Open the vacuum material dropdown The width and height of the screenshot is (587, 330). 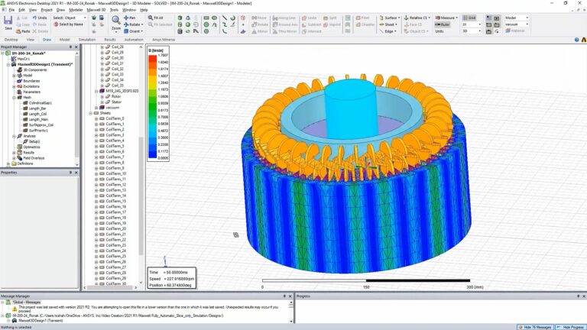pyautogui.click(x=517, y=24)
